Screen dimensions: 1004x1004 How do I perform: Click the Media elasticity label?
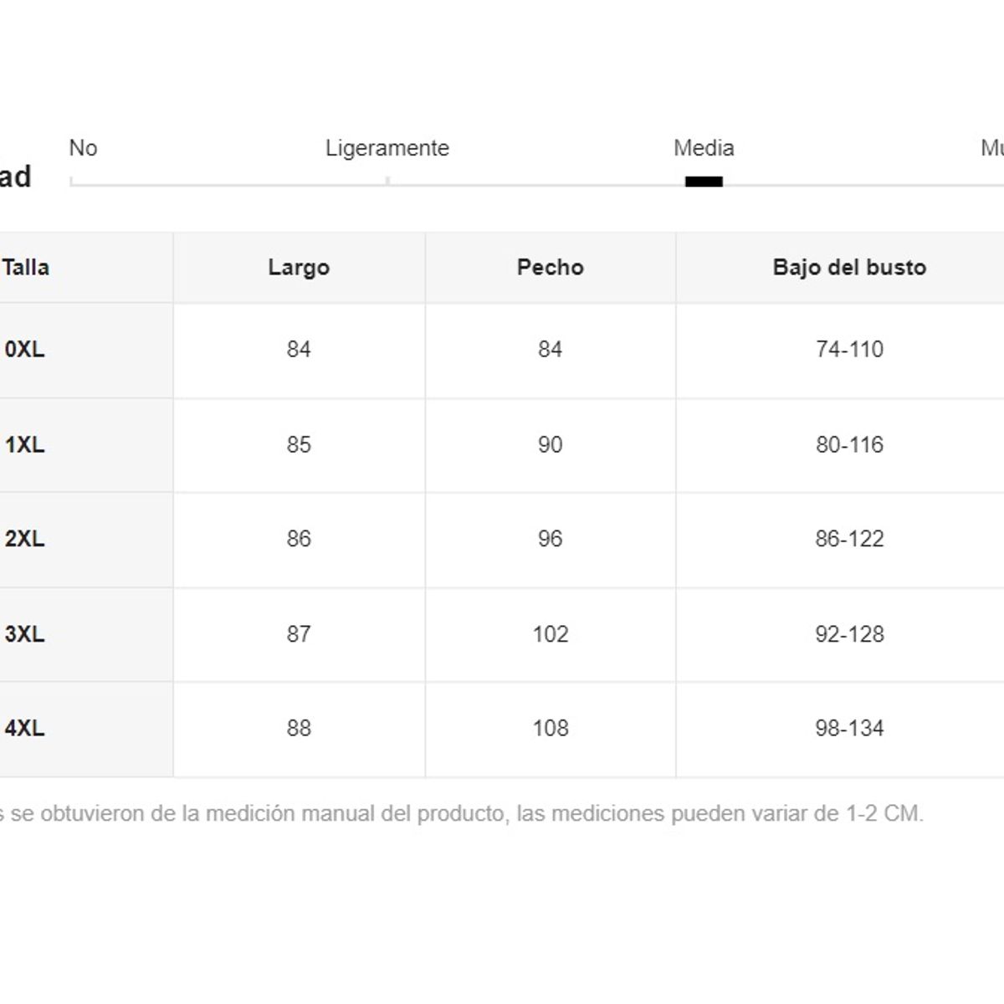tap(704, 148)
